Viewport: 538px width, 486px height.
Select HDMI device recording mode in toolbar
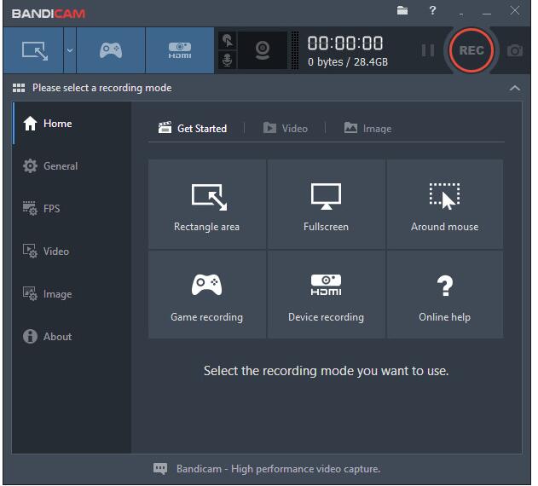click(179, 50)
